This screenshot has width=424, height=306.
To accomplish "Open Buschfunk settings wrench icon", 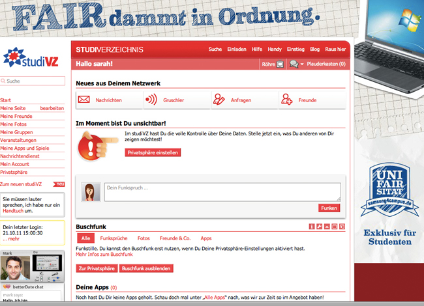I will [x=320, y=227].
